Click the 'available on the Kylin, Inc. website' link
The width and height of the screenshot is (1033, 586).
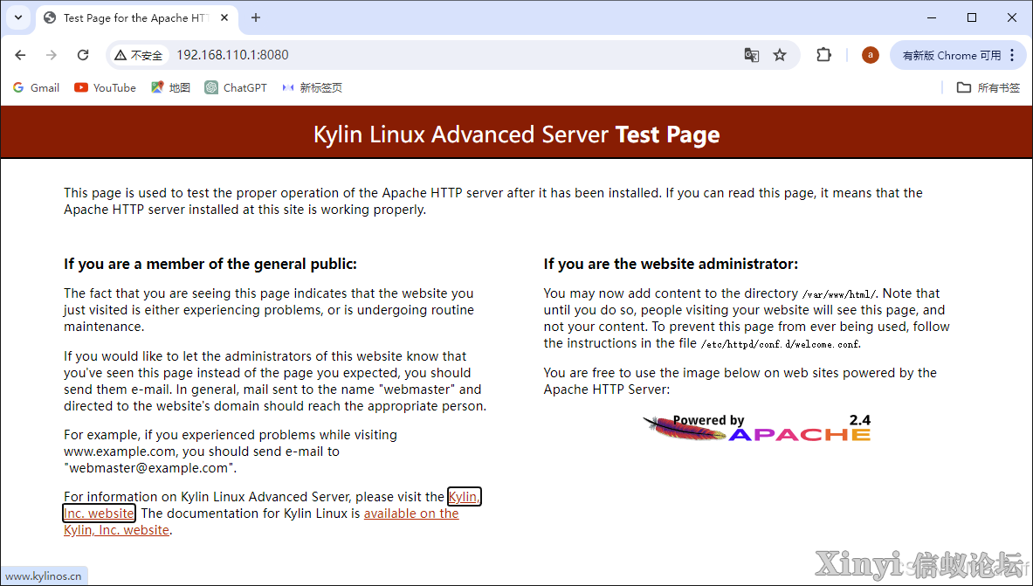[411, 514]
